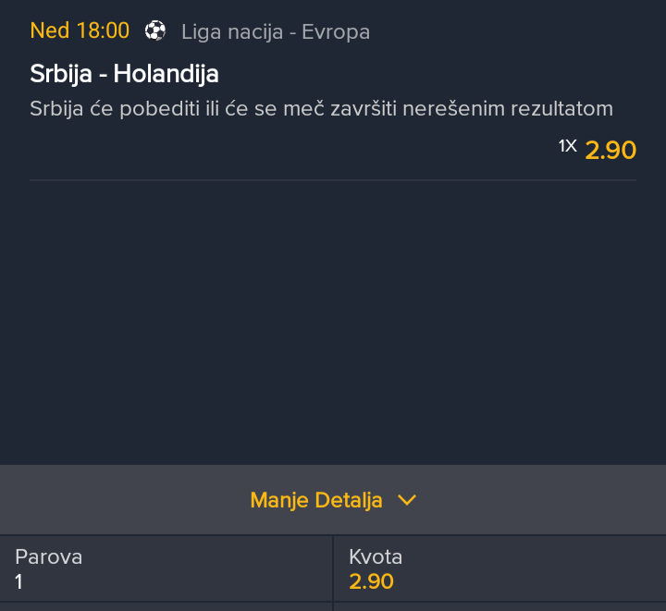Click the Parova count value 1
Viewport: 666px width, 611px height.
tap(18, 581)
